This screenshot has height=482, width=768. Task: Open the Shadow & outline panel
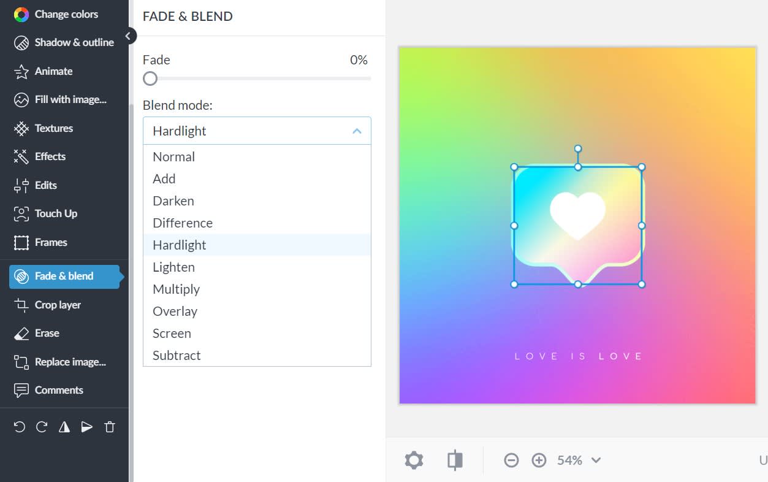coord(74,42)
